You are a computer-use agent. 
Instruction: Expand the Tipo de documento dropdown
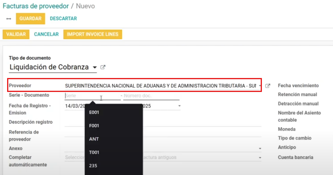click(95, 67)
